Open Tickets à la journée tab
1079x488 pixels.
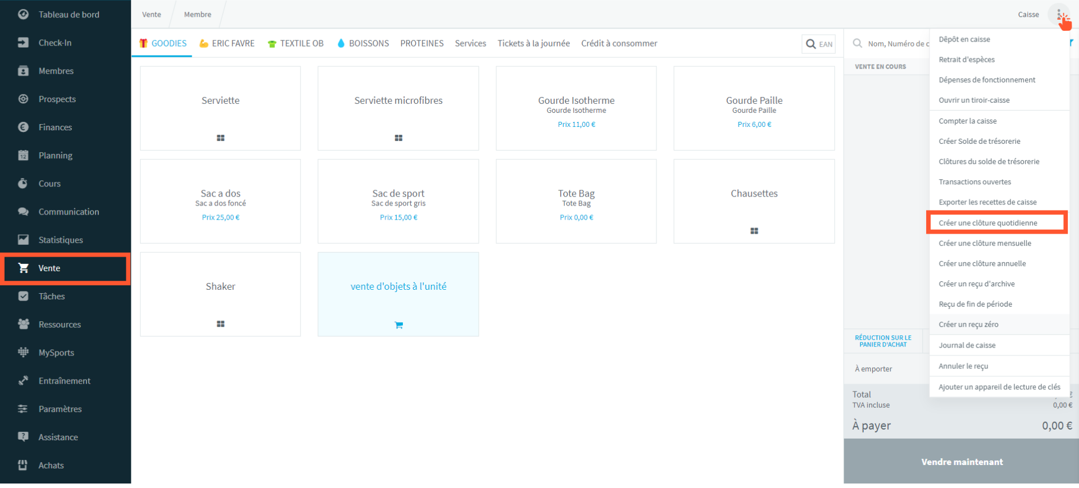click(x=533, y=43)
